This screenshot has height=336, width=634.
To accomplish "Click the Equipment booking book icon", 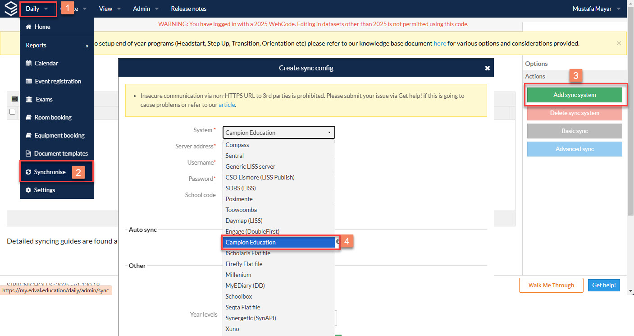I will click(28, 136).
